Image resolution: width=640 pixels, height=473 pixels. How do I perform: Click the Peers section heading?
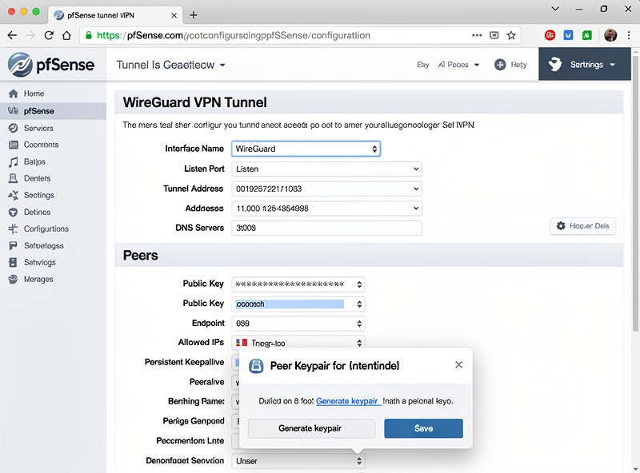(x=141, y=255)
